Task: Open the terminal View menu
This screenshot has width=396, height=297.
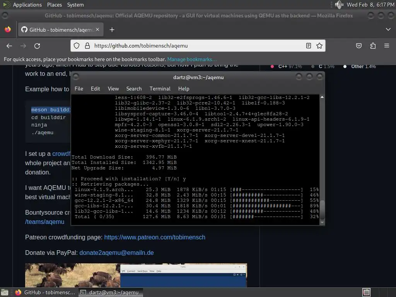Action: pyautogui.click(x=113, y=89)
